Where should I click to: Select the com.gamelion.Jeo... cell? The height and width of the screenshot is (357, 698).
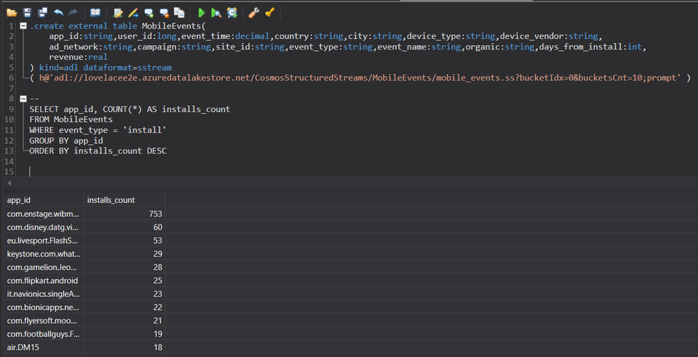(x=43, y=267)
